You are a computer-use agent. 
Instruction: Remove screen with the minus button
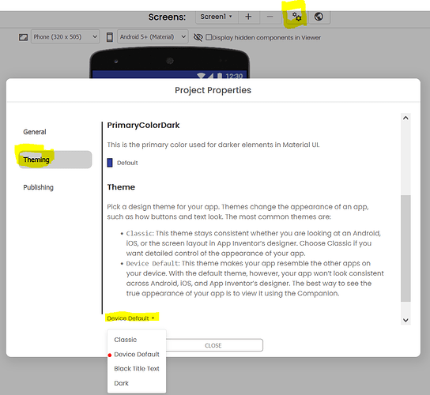(270, 17)
